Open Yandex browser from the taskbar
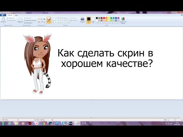This screenshot has height=137, width=183. click(x=37, y=123)
